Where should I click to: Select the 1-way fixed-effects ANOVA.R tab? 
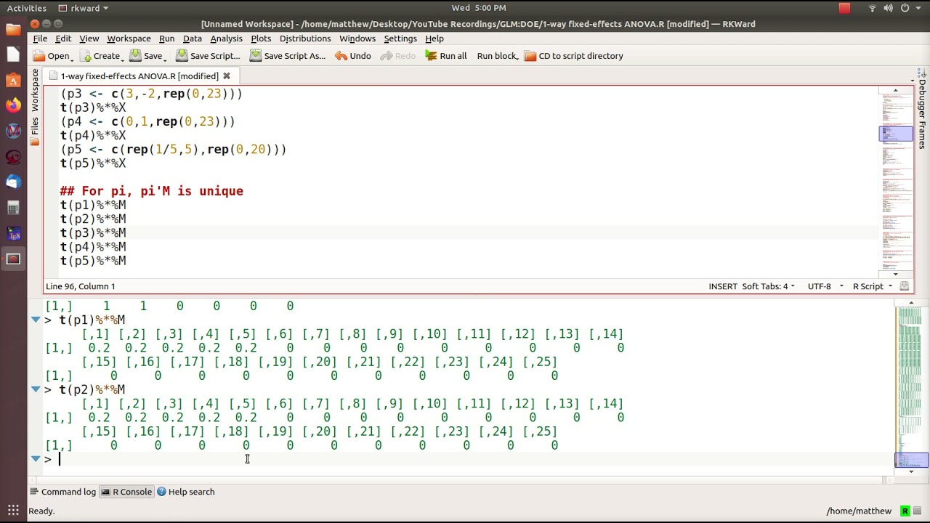pos(139,76)
